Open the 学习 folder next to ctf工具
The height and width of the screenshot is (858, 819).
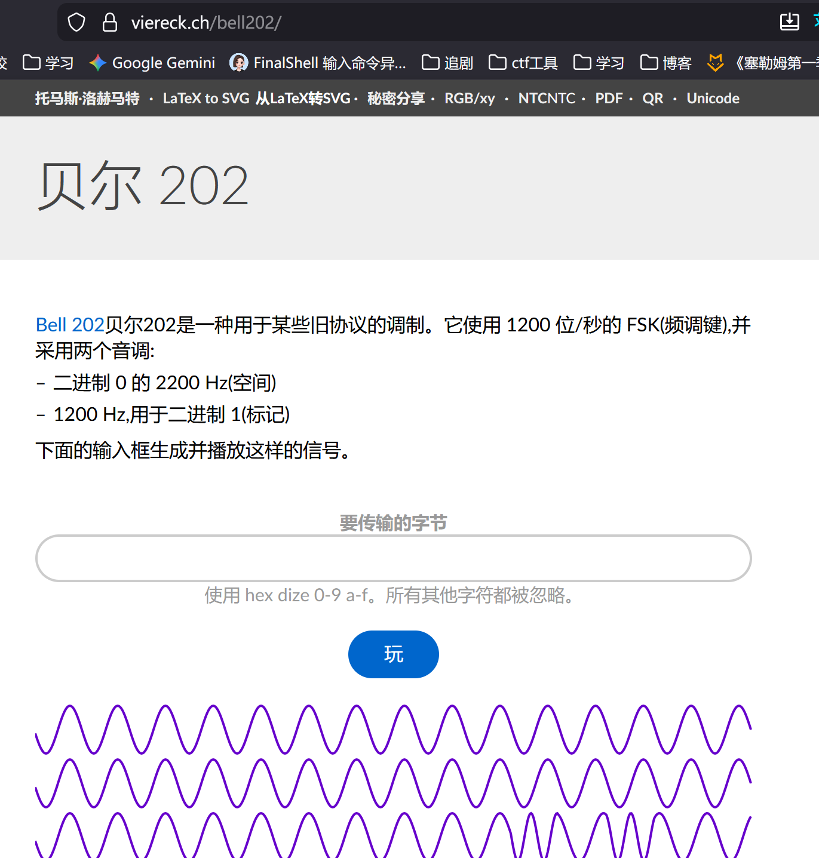point(599,63)
